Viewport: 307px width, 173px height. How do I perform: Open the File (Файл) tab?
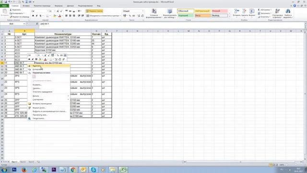[x=4, y=6]
